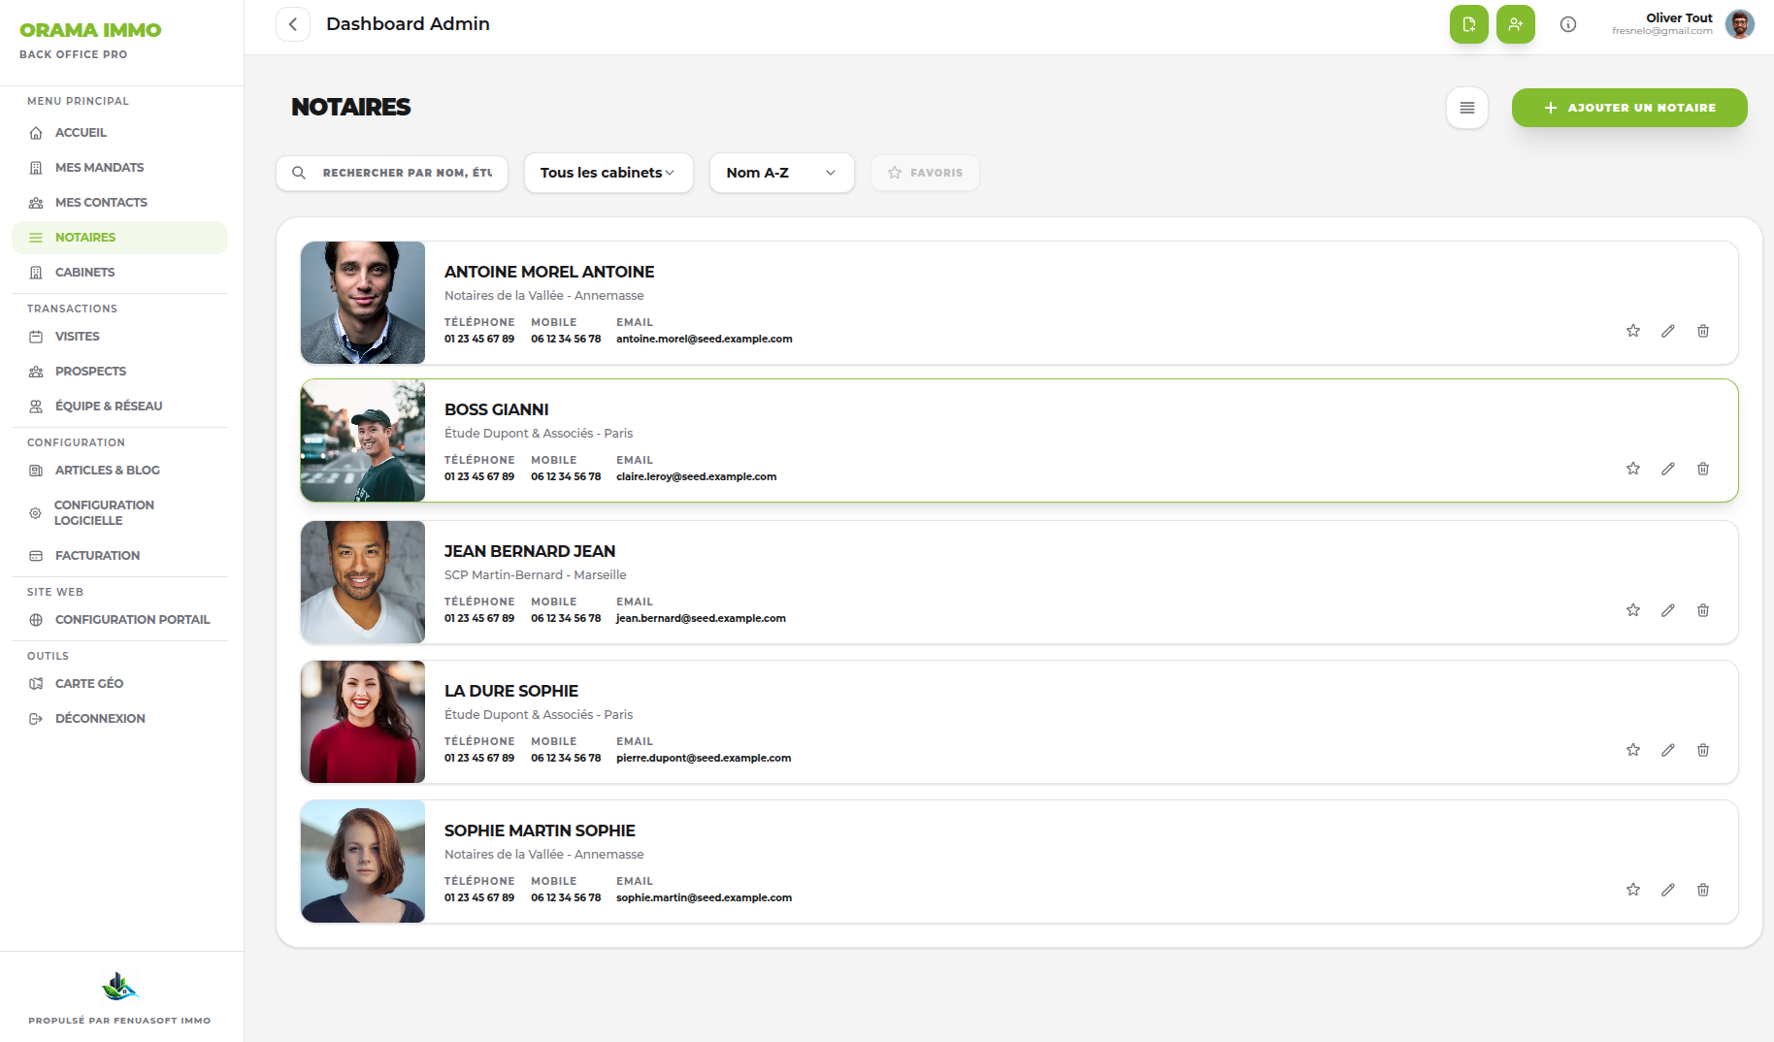Open Équipe & Réseau page

coord(119,407)
